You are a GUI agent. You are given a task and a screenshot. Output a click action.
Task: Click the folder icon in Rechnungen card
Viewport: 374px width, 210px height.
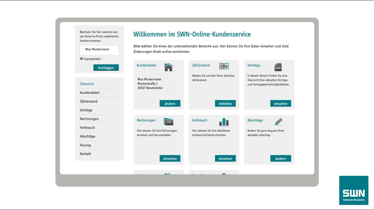tap(169, 122)
